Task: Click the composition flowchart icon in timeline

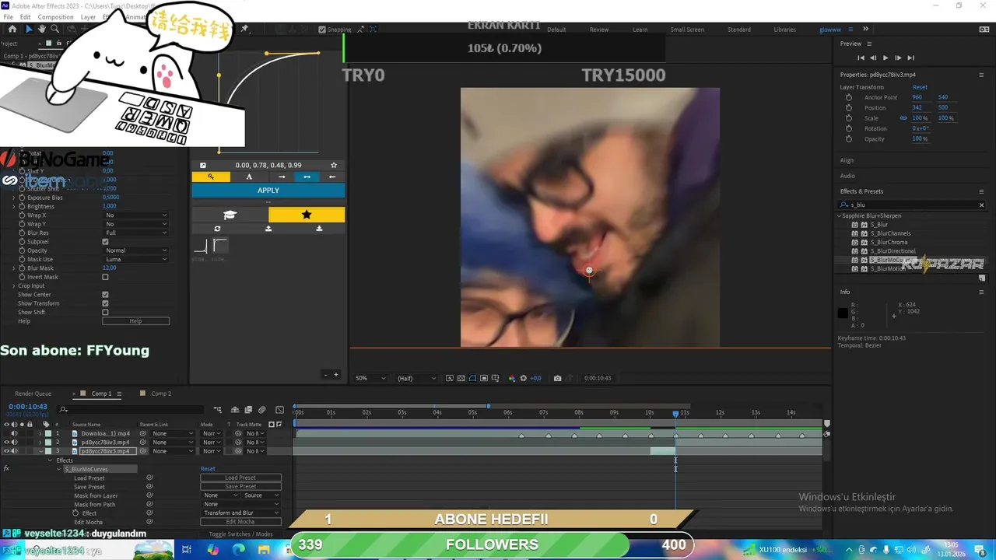Action: click(217, 410)
